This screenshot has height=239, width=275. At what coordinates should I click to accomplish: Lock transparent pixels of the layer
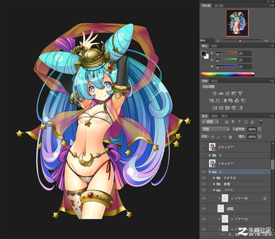pyautogui.click(x=213, y=137)
